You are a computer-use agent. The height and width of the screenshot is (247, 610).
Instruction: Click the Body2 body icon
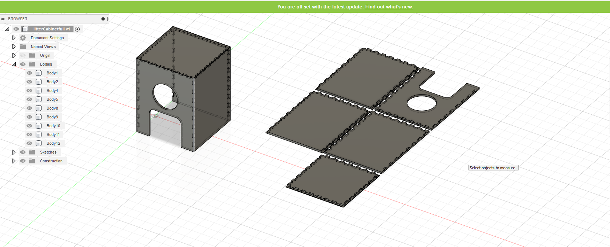(x=39, y=82)
